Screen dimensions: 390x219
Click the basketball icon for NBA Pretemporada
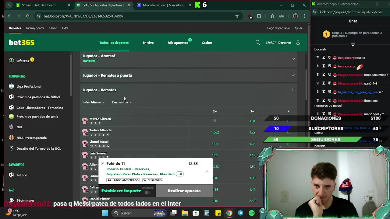(x=11, y=138)
